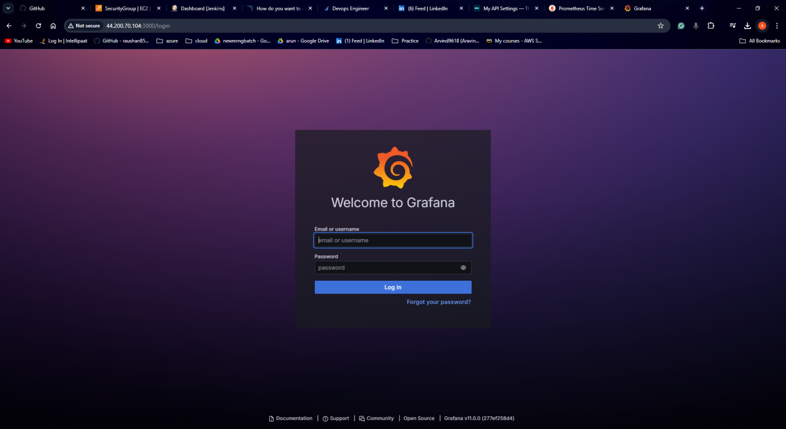This screenshot has height=429, width=786.
Task: Focus the Email or username field
Action: [393, 240]
